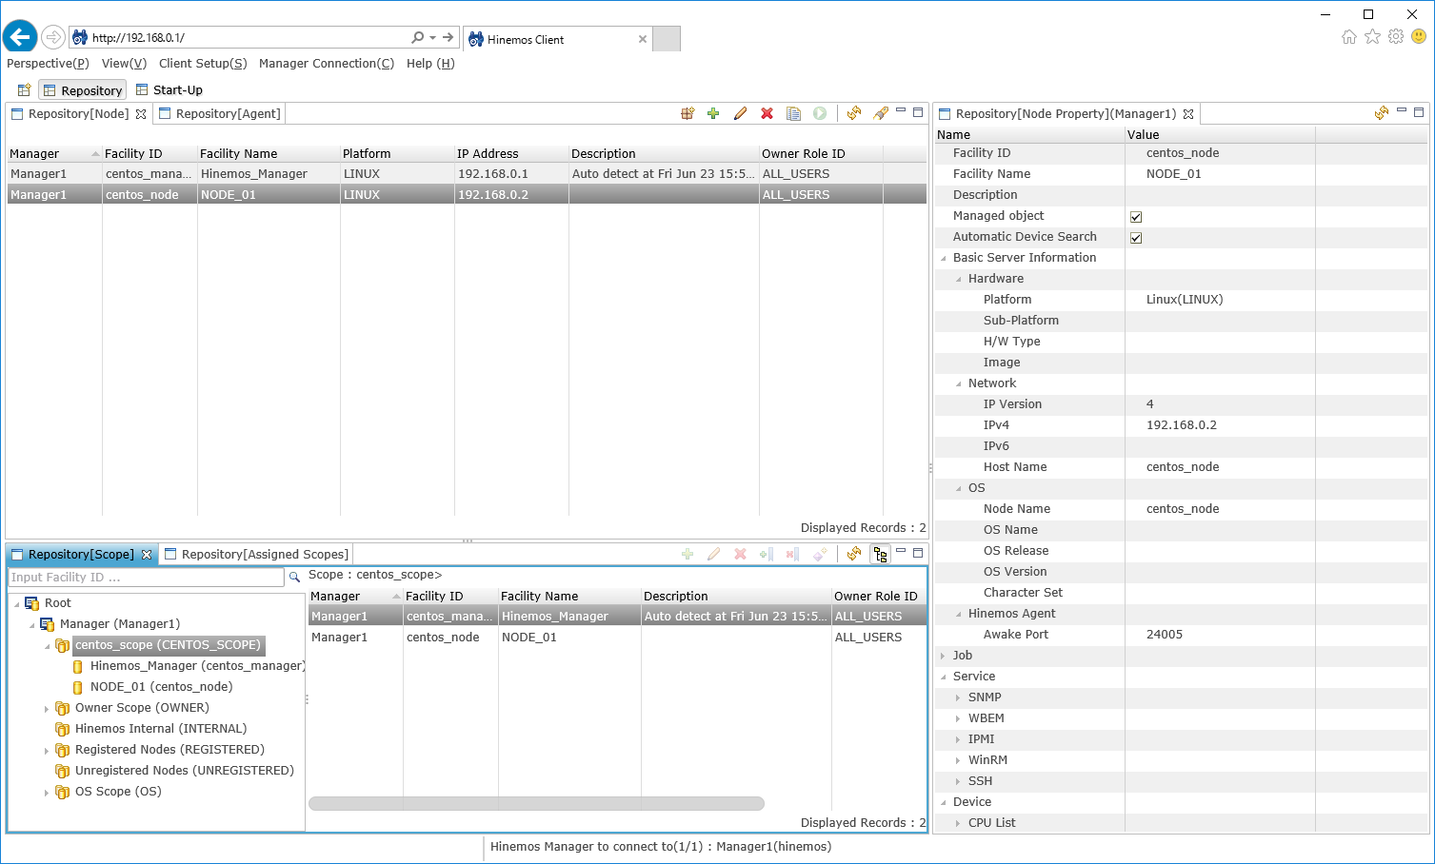Click the Awake Port value 24005
The width and height of the screenshot is (1435, 864).
coord(1165,635)
